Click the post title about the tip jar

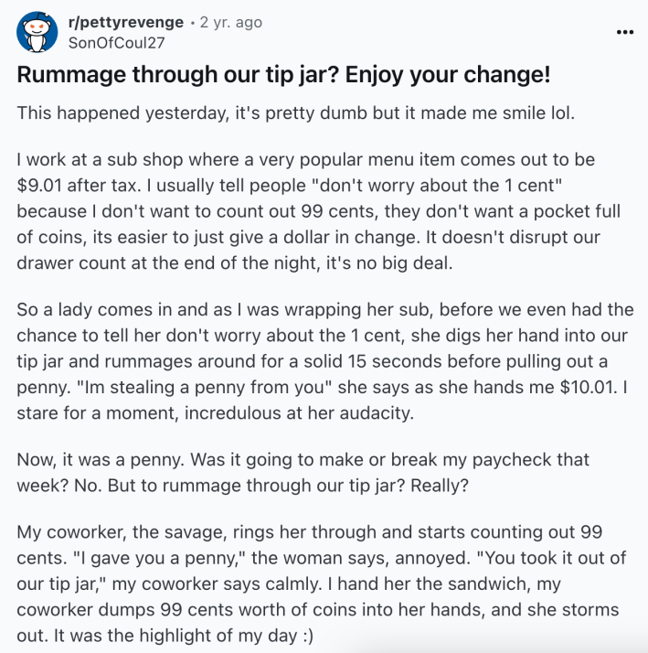tap(283, 74)
